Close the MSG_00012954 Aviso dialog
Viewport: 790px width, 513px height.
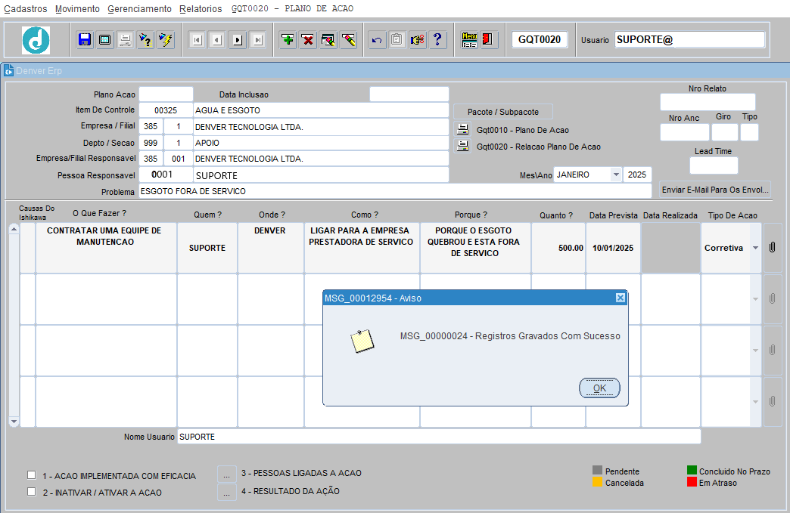620,298
